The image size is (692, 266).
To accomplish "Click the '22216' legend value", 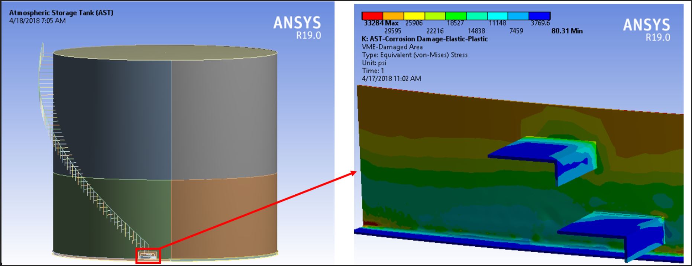I will pyautogui.click(x=434, y=31).
